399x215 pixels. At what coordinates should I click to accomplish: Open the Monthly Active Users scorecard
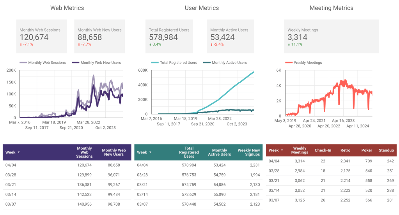pos(230,36)
